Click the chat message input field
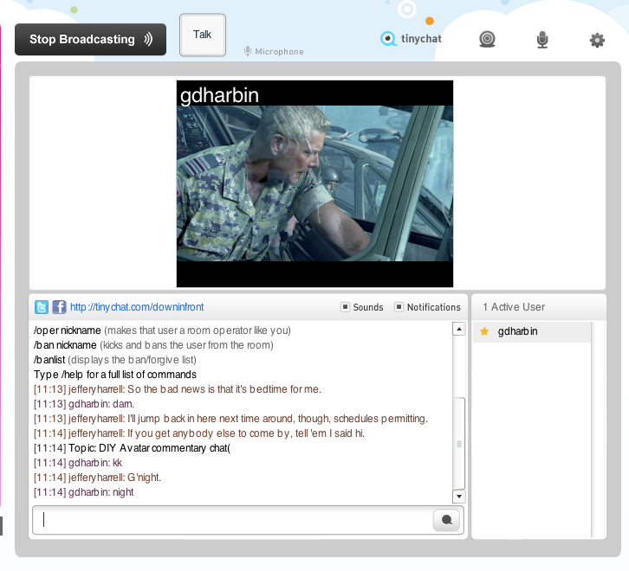The width and height of the screenshot is (629, 571). pyautogui.click(x=233, y=520)
